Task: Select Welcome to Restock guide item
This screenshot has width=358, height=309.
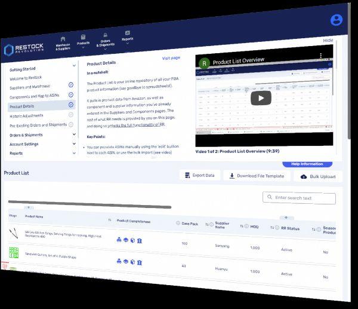Action: point(26,78)
